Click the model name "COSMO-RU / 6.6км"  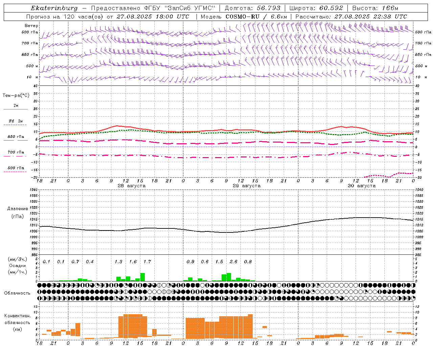point(256,17)
